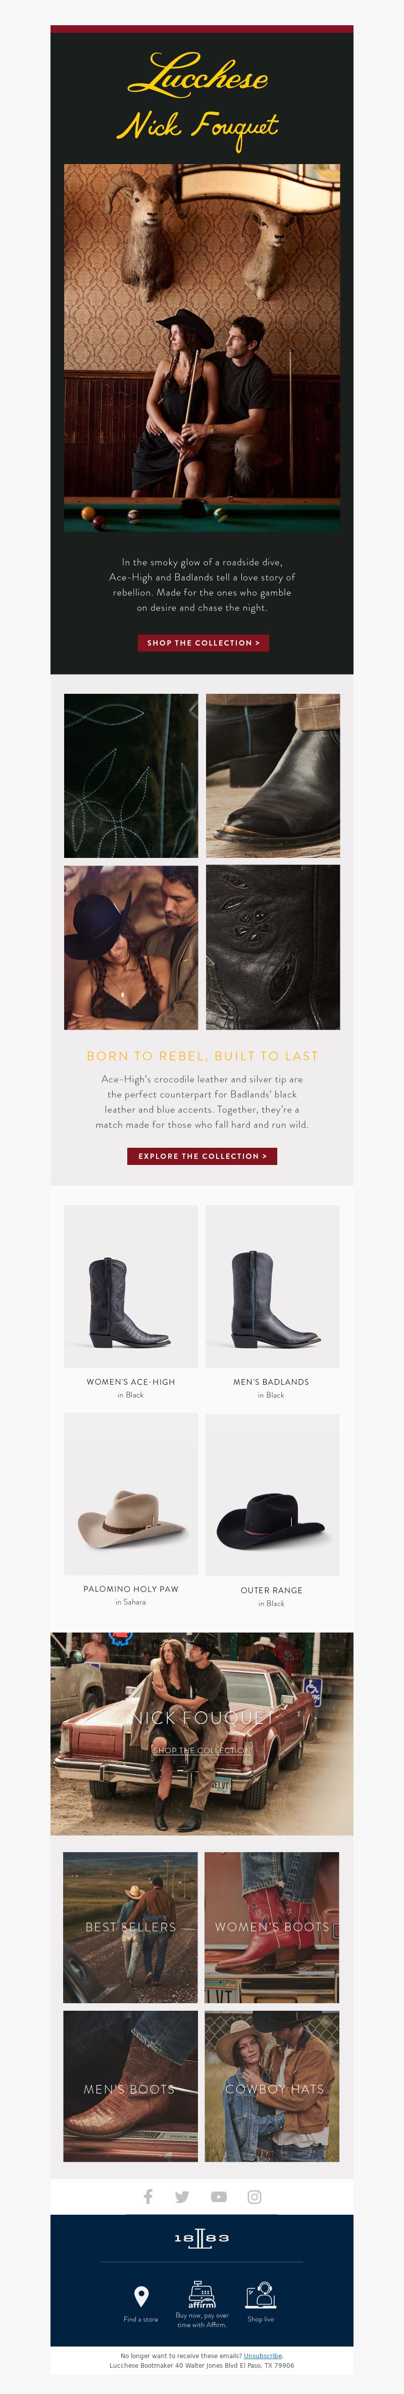Select the Outer Range black hat
404x2394 pixels.
272,1494
